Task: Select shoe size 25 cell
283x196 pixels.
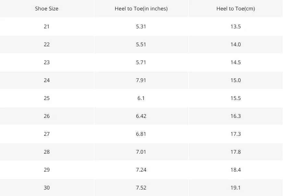Action: click(x=46, y=98)
